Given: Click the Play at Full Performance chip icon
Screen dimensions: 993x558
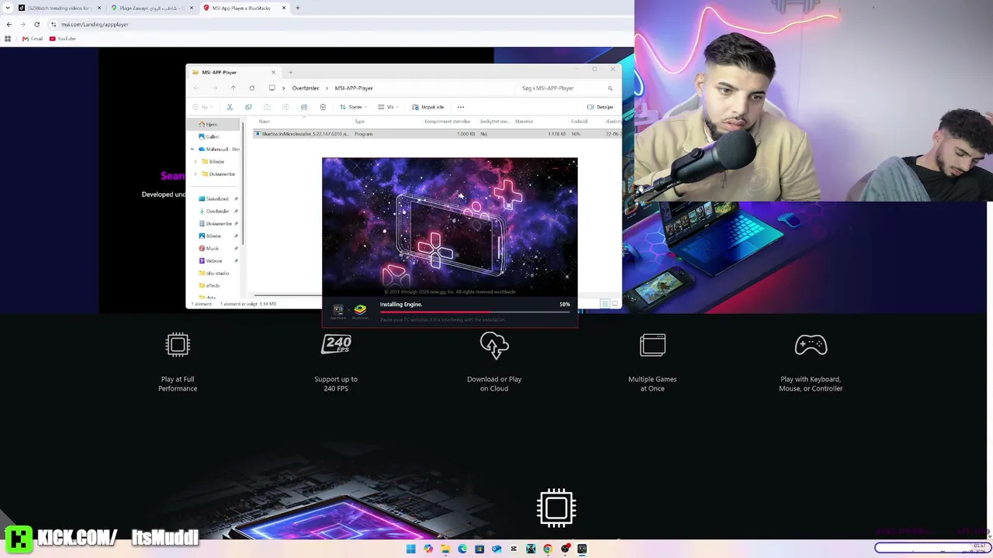Looking at the screenshot, I should 178,345.
